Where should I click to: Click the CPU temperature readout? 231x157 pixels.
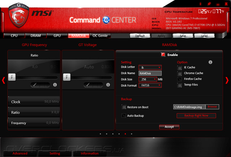(211, 11)
